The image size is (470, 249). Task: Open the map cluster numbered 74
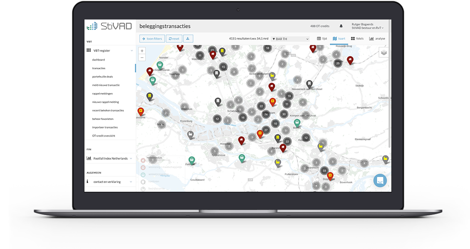(x=266, y=114)
